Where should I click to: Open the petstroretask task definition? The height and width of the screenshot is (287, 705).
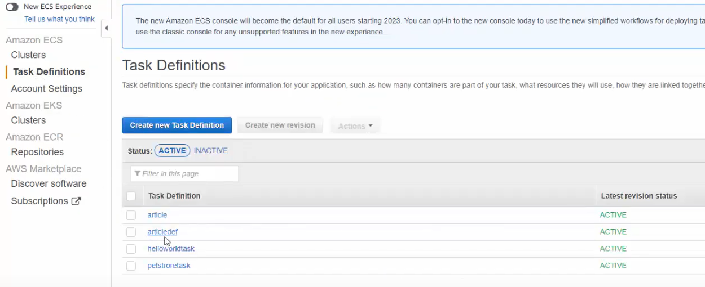169,266
